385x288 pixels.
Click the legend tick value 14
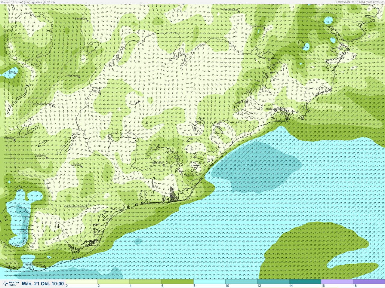tap(291, 286)
